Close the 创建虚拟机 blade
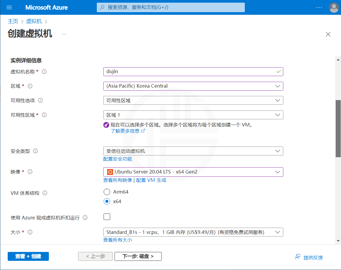 pyautogui.click(x=328, y=34)
